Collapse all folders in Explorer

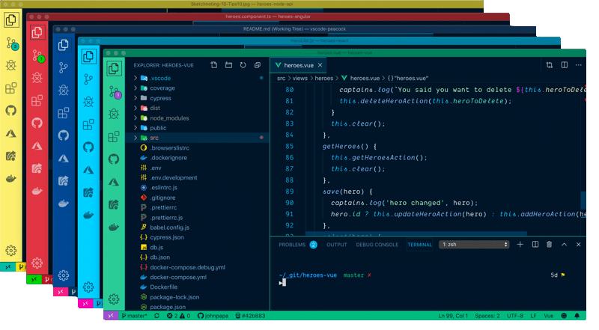pos(258,65)
